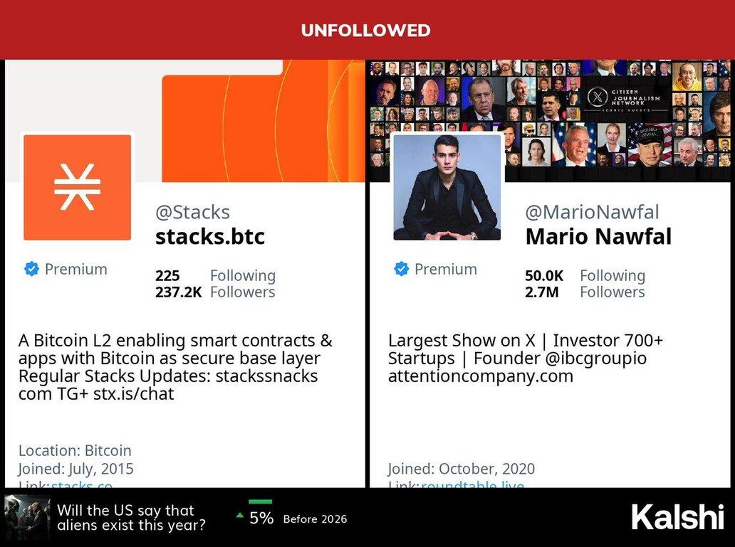View Stacks' 225 Following list
This screenshot has width=735, height=547.
pos(214,275)
